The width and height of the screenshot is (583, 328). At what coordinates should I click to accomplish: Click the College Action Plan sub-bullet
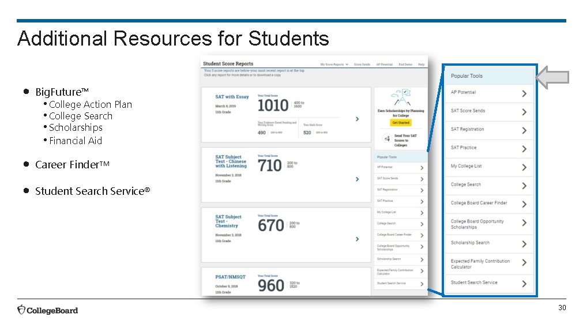91,104
